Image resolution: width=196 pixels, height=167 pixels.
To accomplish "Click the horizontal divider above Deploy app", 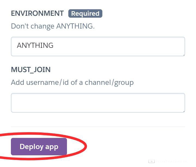I will (x=98, y=127).
